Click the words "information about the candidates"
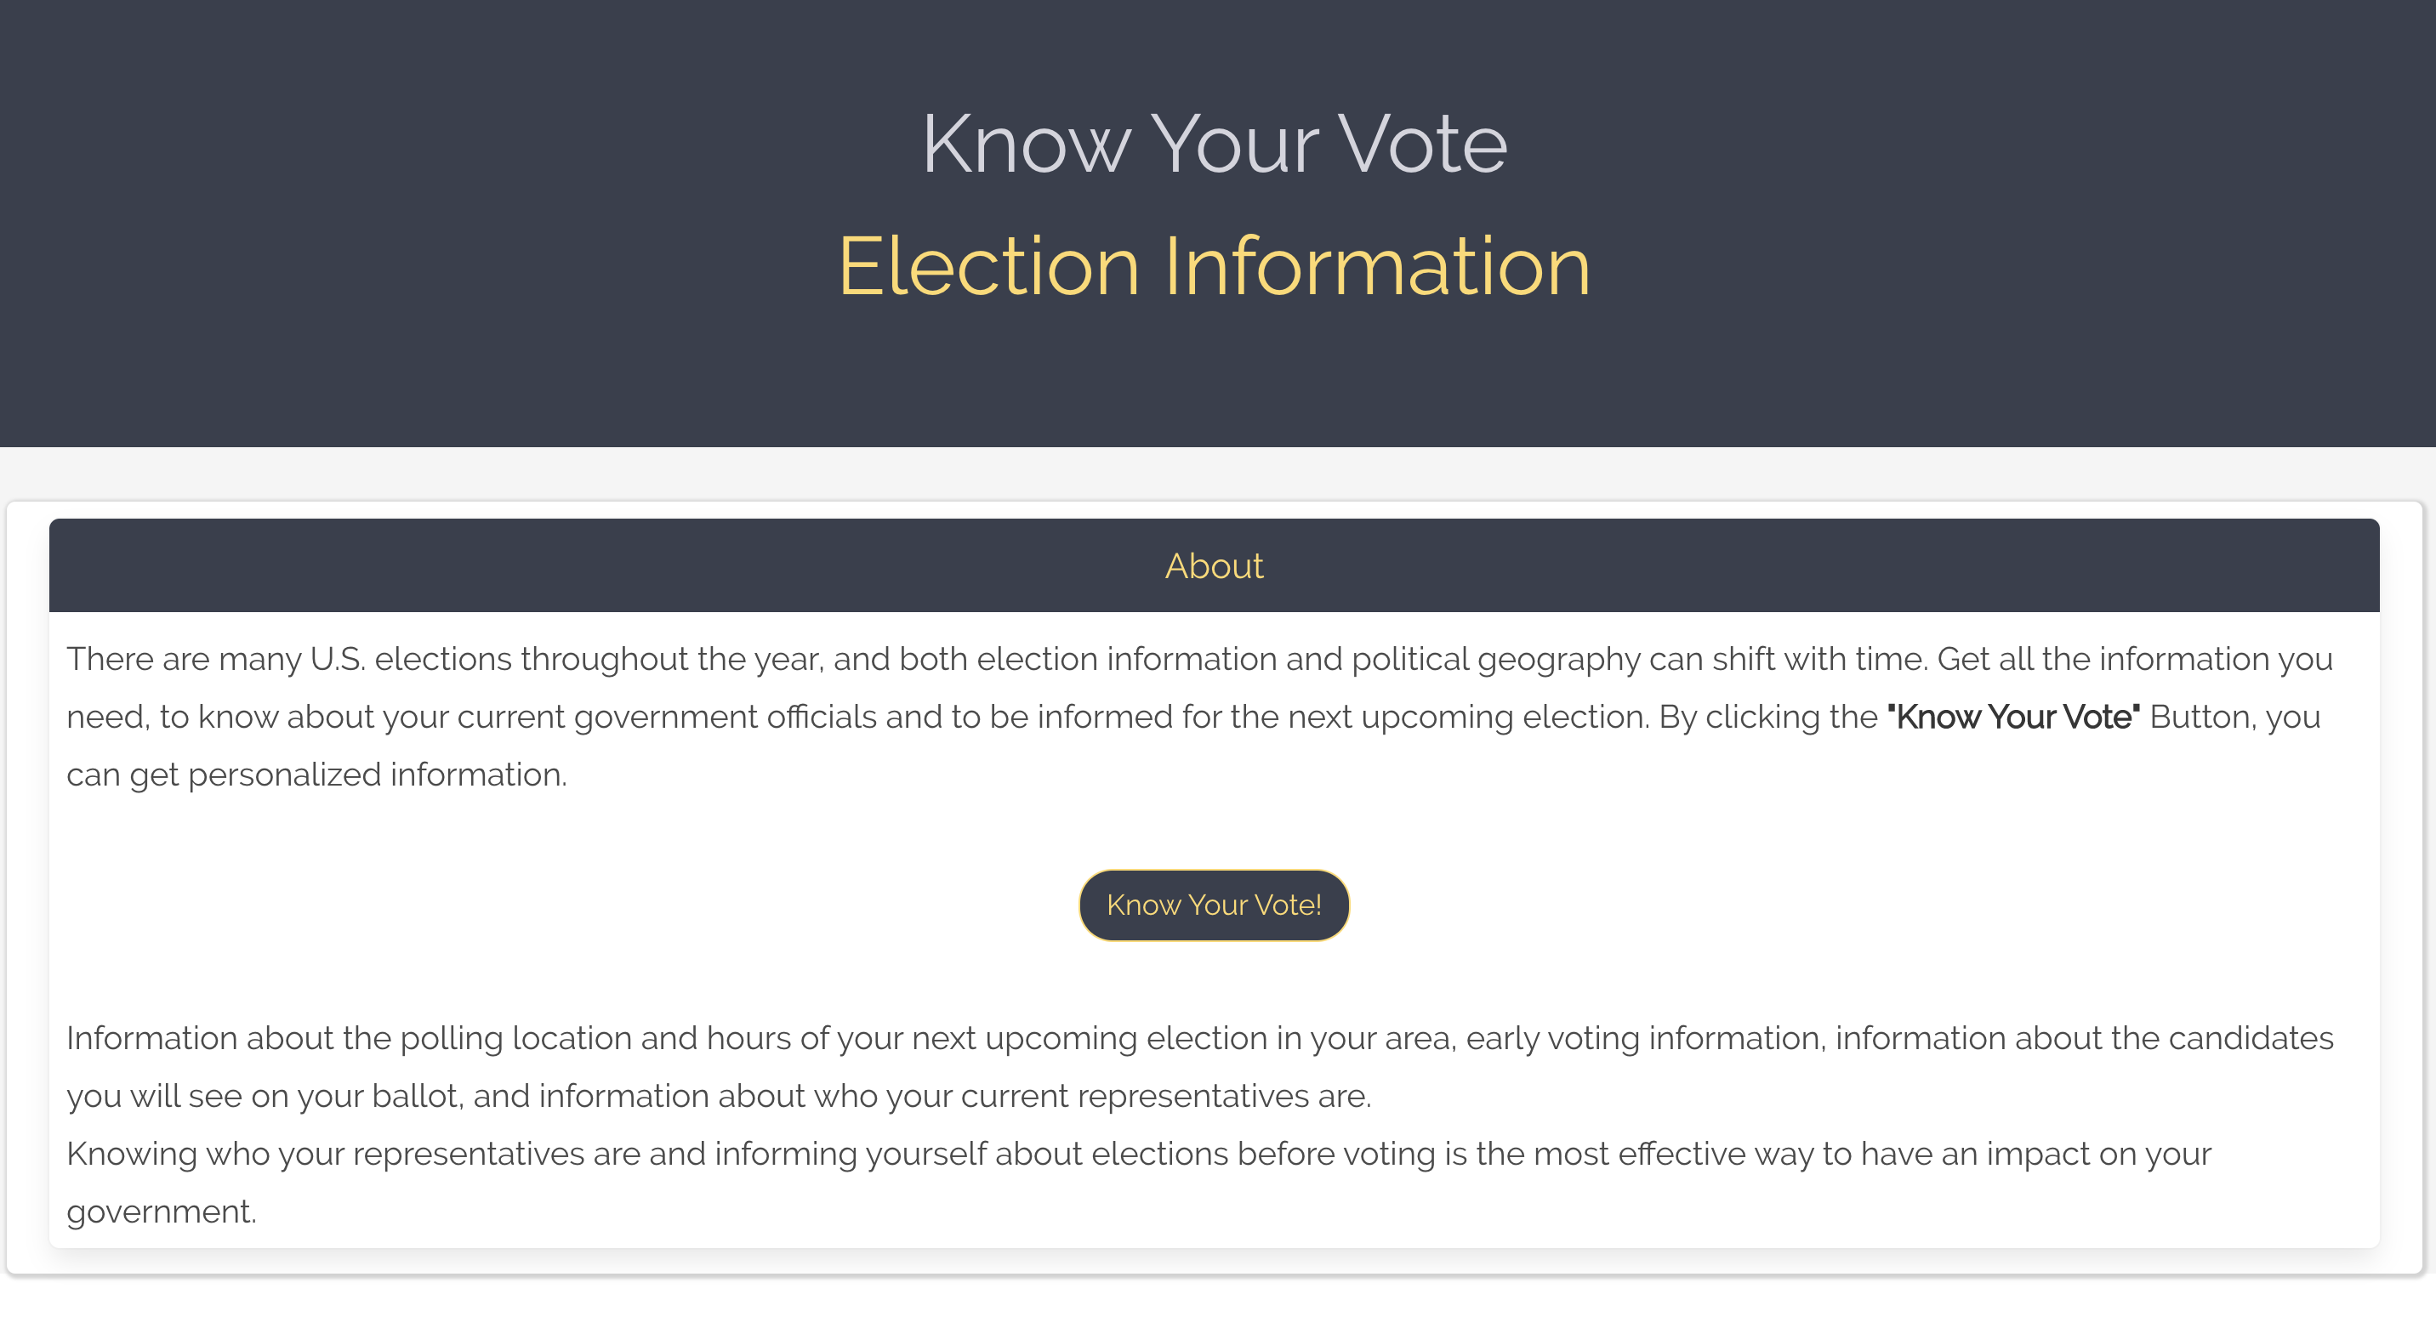2436x1328 pixels. [2083, 1038]
